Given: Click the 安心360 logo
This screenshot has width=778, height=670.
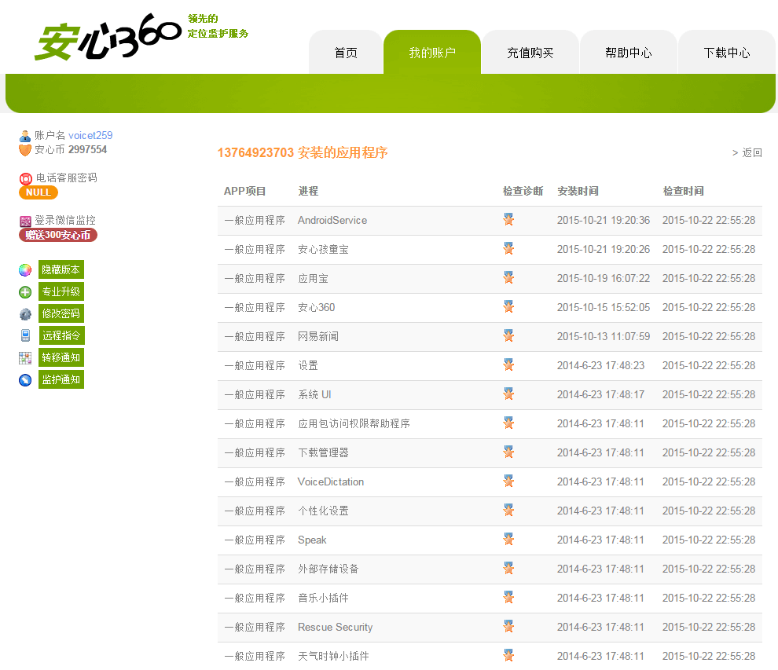Looking at the screenshot, I should tap(108, 37).
